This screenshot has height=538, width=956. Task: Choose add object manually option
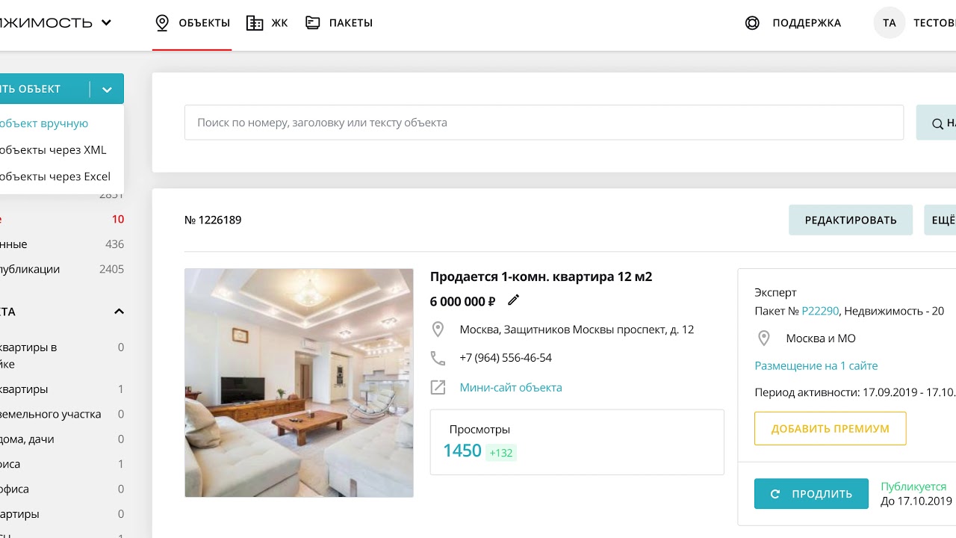point(44,123)
